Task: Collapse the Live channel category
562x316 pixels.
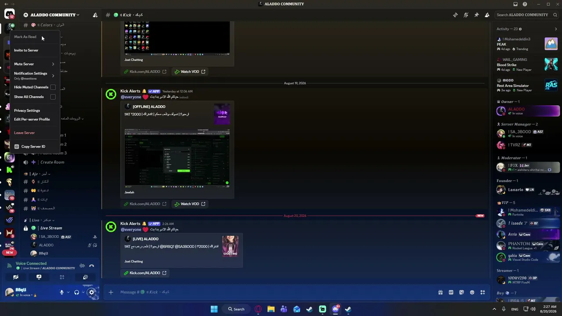Action: [x=40, y=220]
